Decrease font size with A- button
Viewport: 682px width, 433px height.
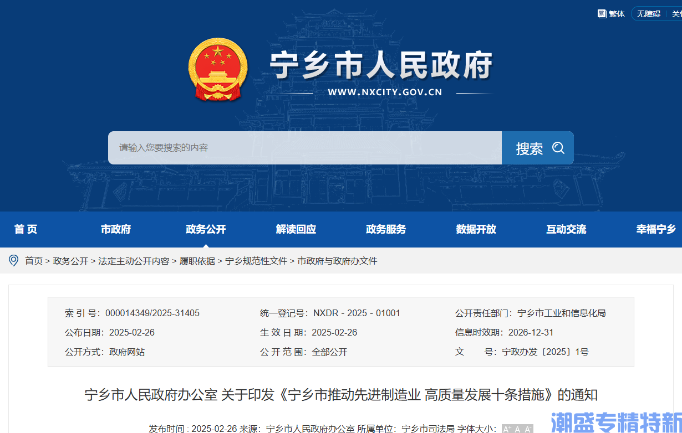click(x=528, y=429)
